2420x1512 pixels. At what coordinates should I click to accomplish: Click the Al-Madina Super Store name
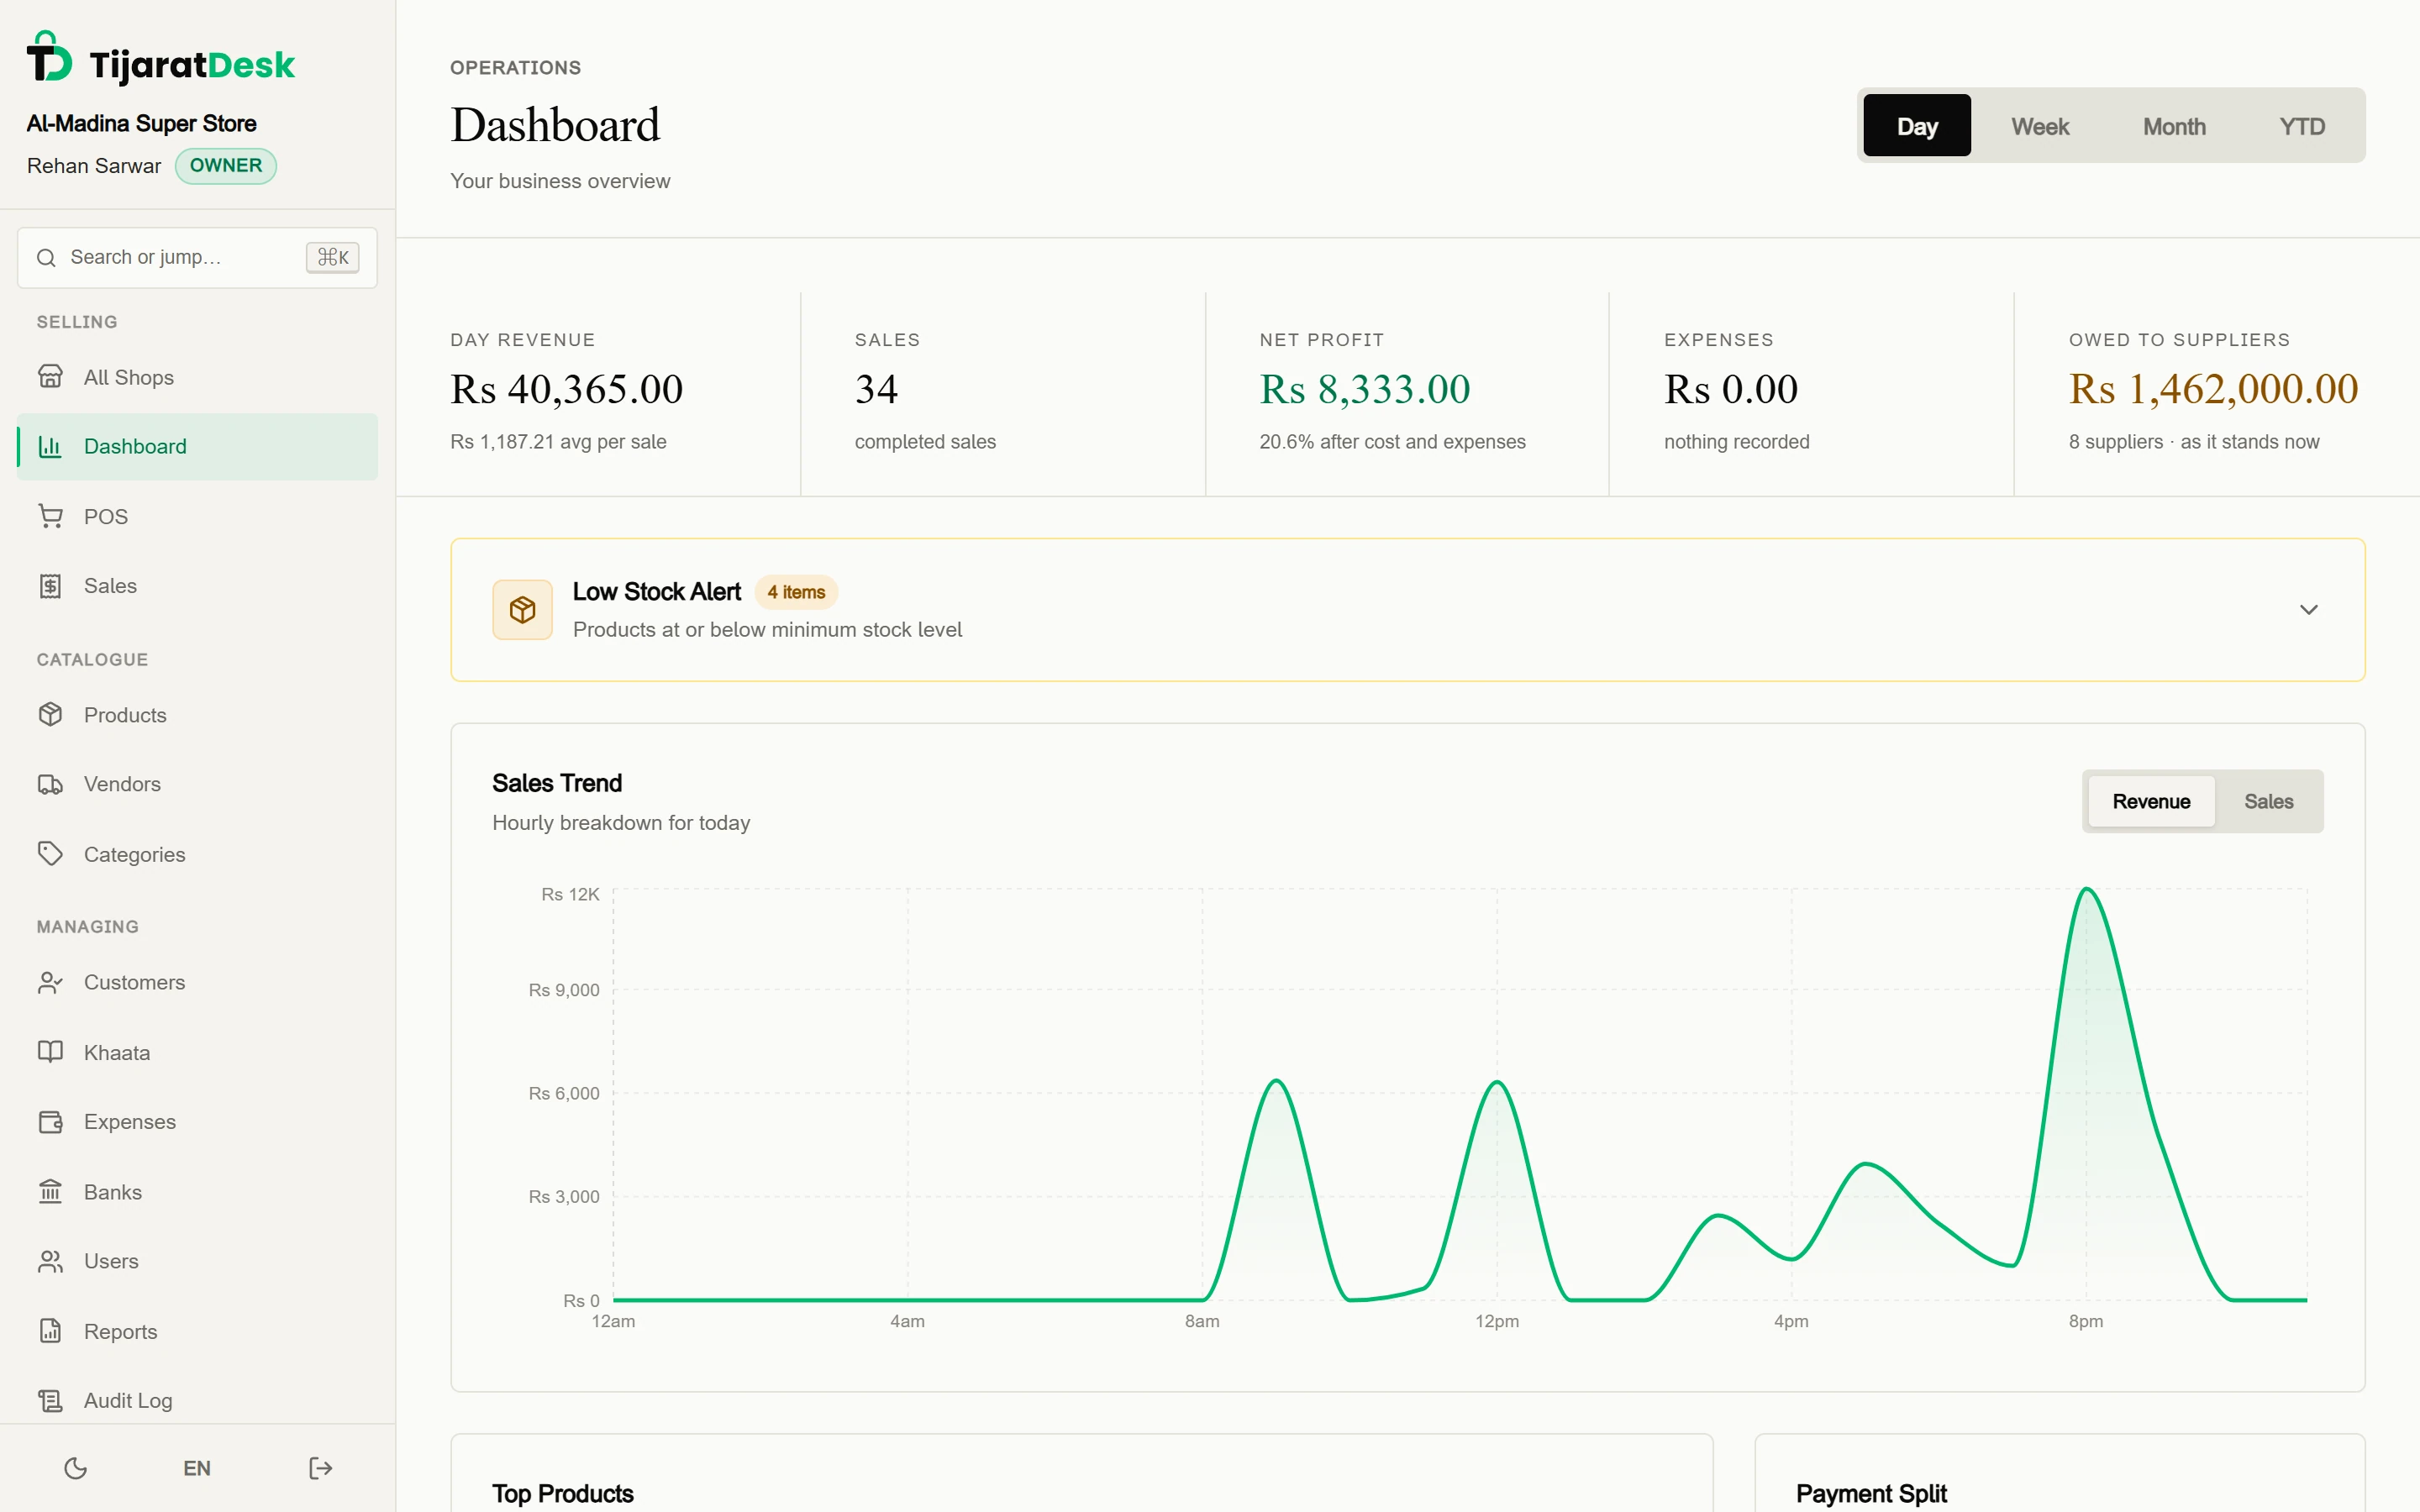(x=141, y=123)
